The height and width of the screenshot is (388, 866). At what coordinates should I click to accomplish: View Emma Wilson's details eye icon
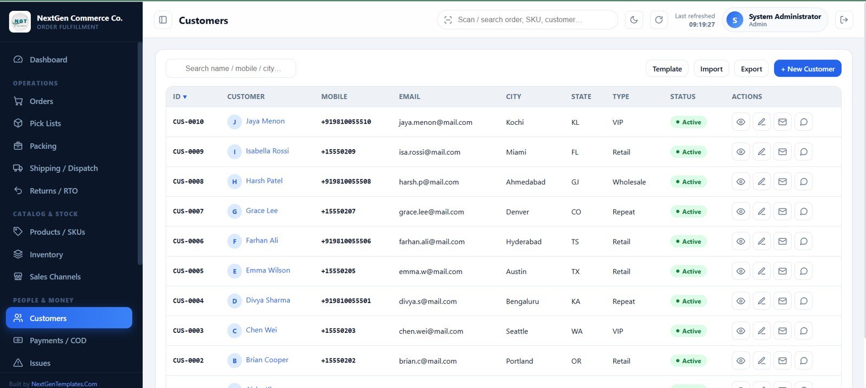coord(741,271)
